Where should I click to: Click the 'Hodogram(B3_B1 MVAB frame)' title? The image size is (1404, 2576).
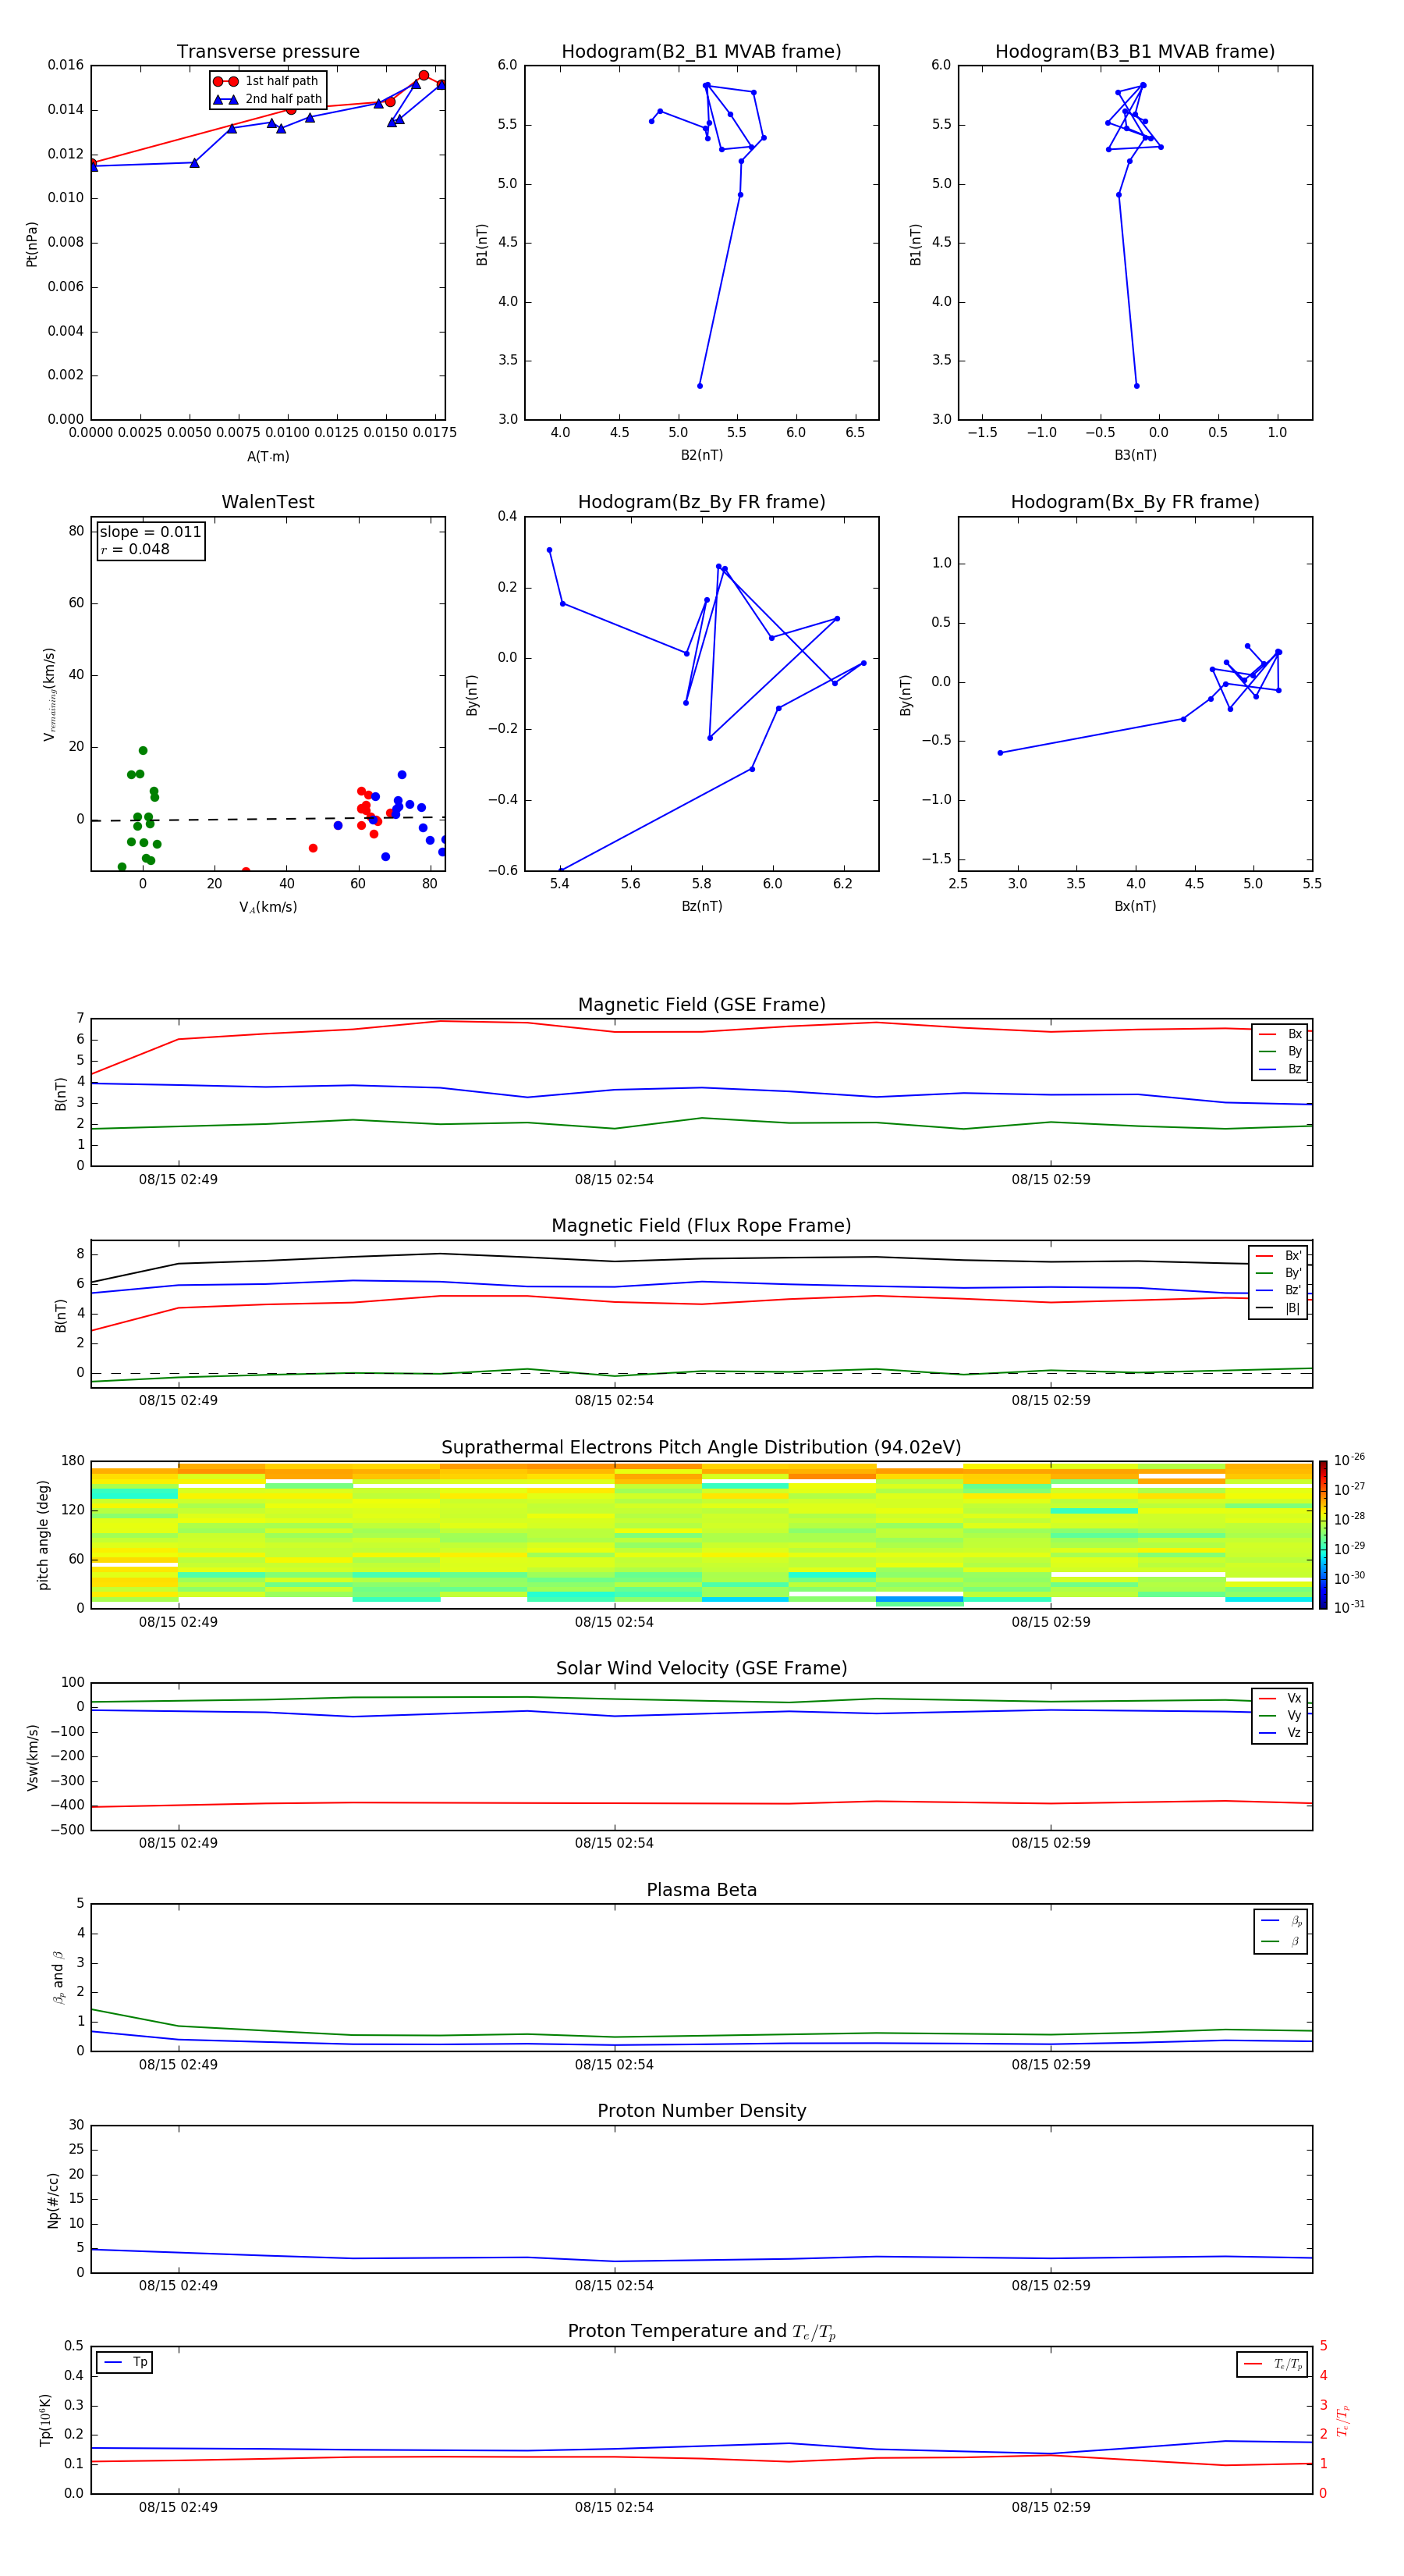pos(1135,52)
